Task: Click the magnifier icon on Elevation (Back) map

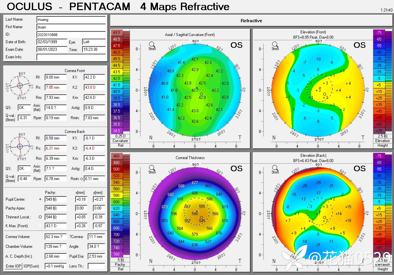Action: coord(275,168)
